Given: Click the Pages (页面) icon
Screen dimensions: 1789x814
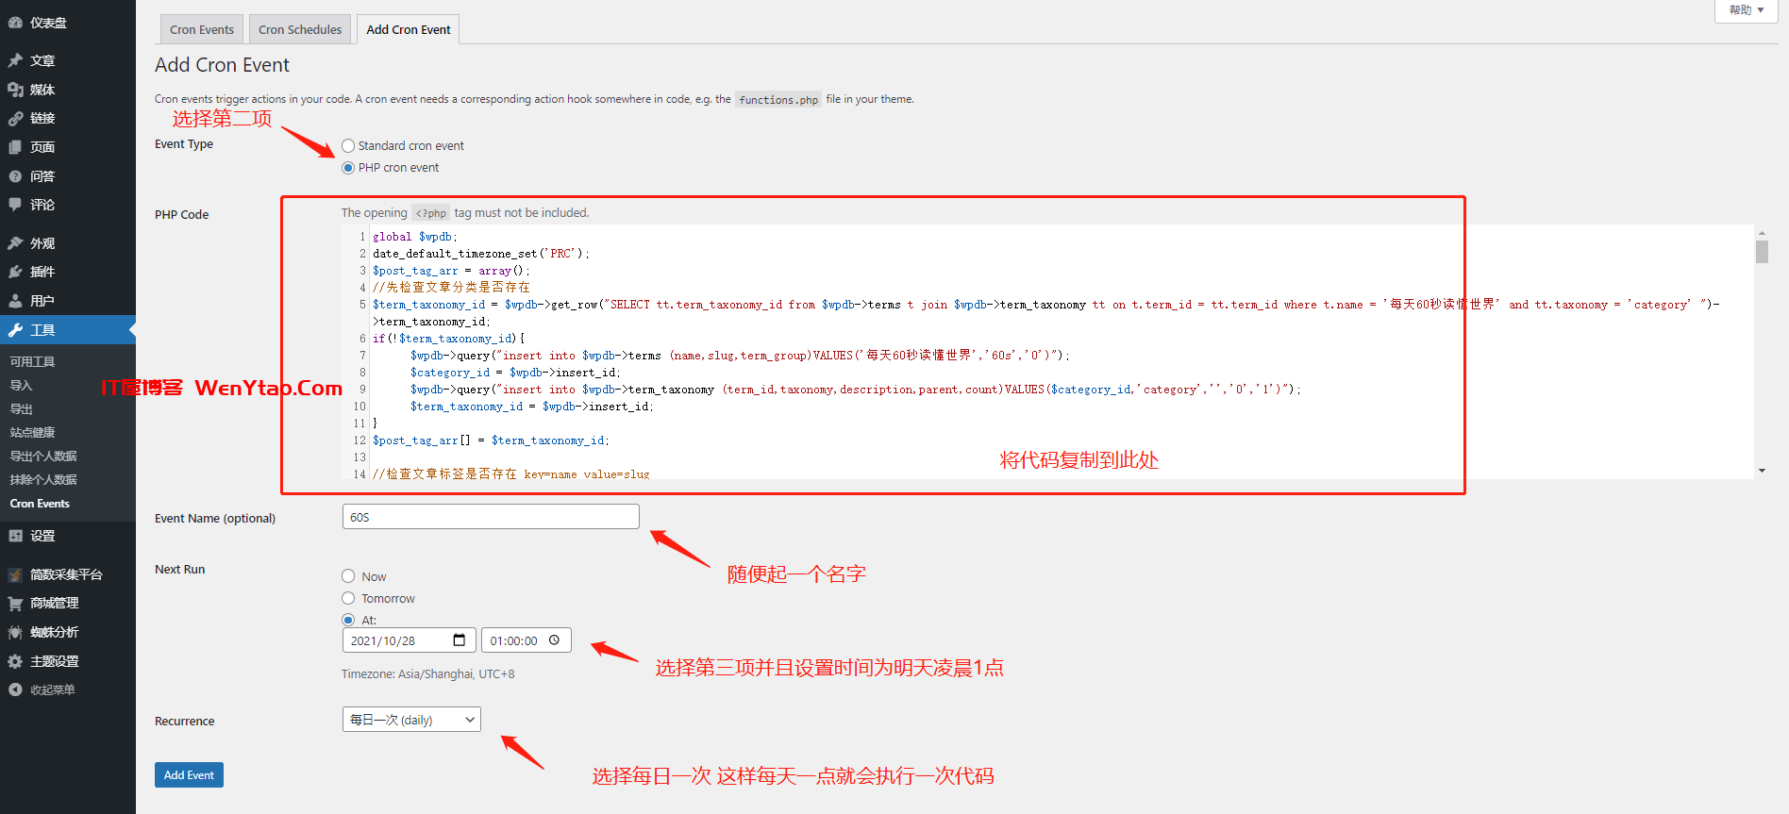Looking at the screenshot, I should pos(15,147).
